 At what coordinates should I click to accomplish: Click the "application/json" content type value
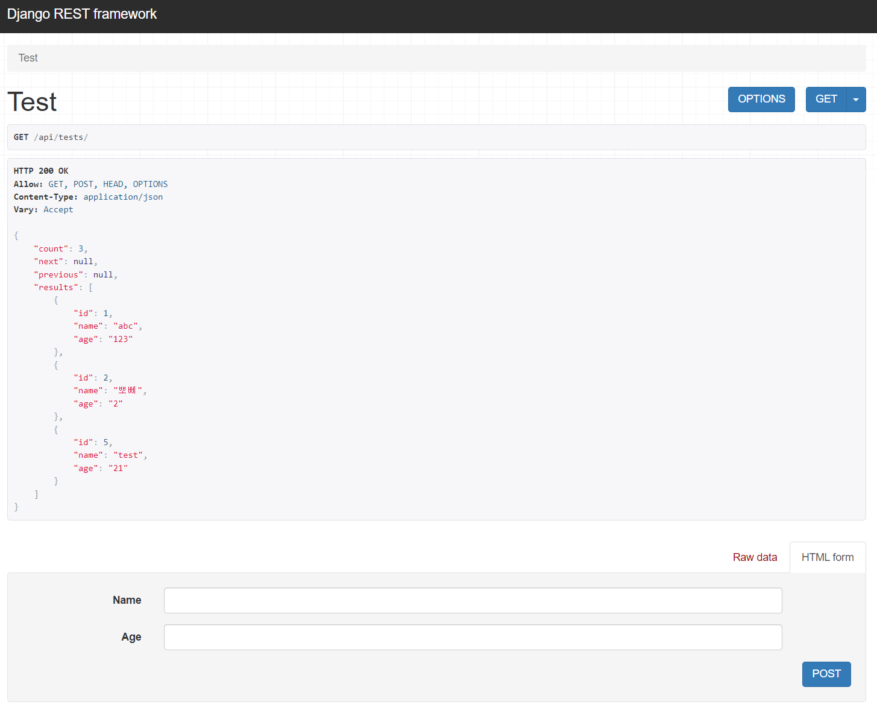[123, 197]
